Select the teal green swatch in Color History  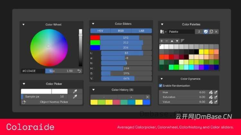click(124, 102)
